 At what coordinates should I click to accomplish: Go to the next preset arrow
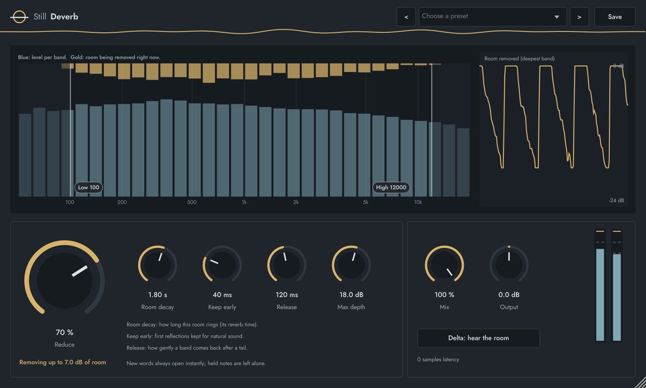(x=579, y=17)
